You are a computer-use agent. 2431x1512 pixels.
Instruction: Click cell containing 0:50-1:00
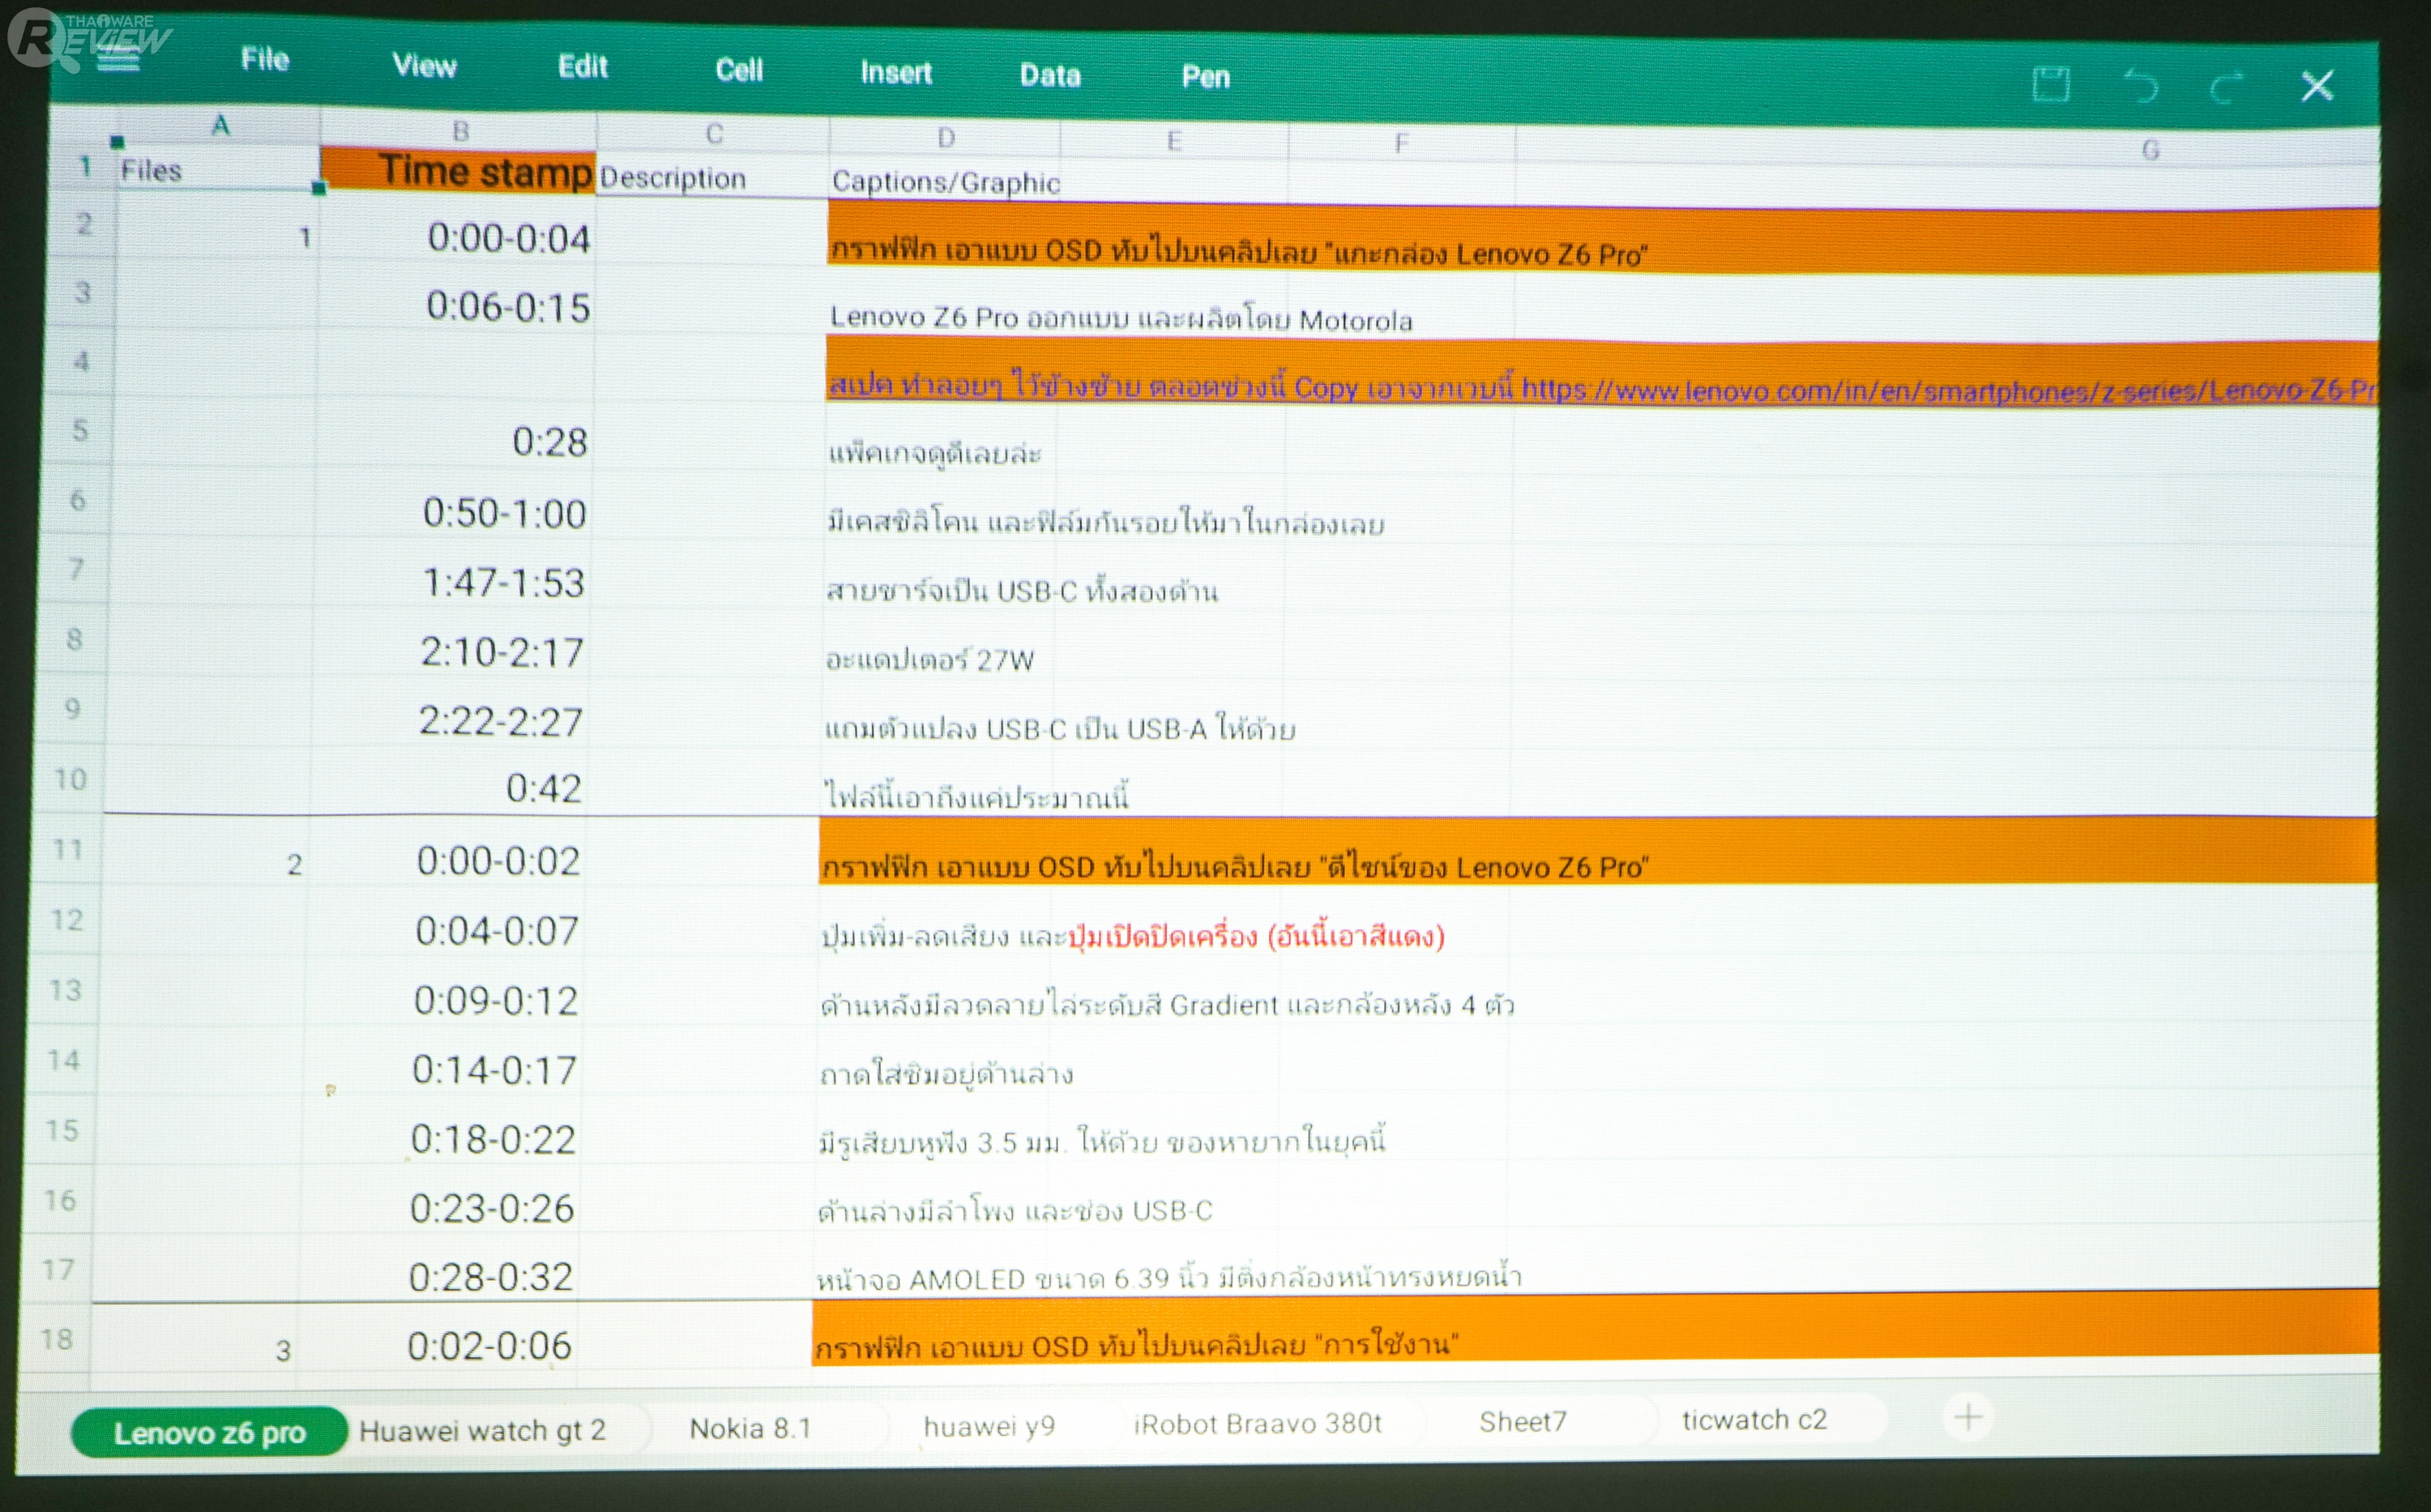pyautogui.click(x=503, y=514)
